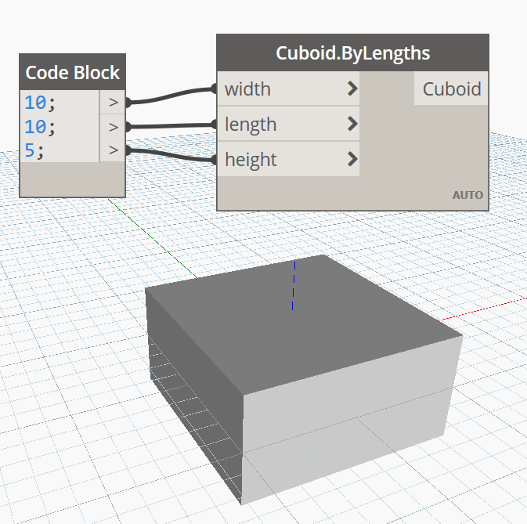Click the width input chevron icon

352,89
